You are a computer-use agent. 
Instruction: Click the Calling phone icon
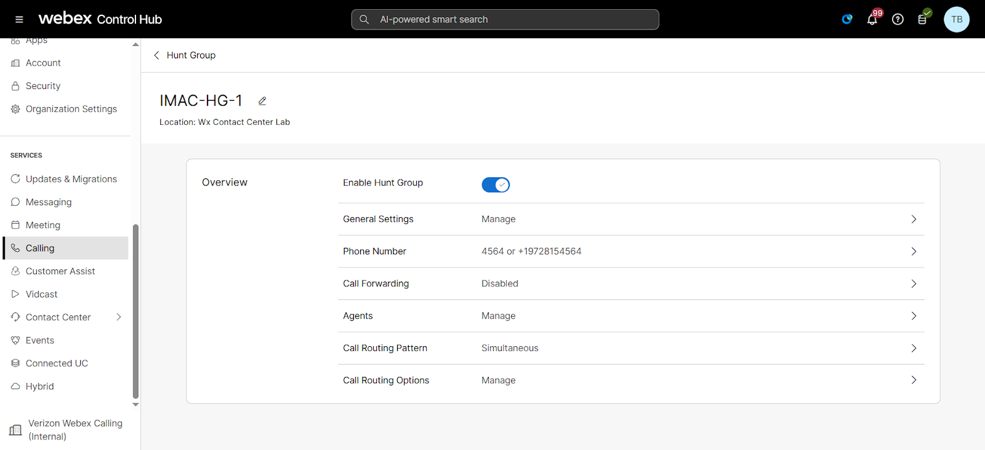(15, 248)
